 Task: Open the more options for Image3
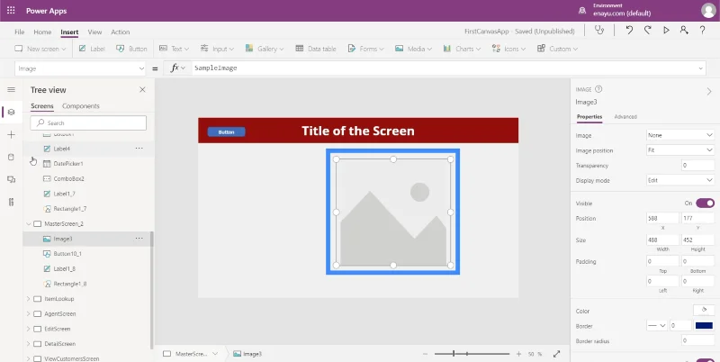point(139,239)
